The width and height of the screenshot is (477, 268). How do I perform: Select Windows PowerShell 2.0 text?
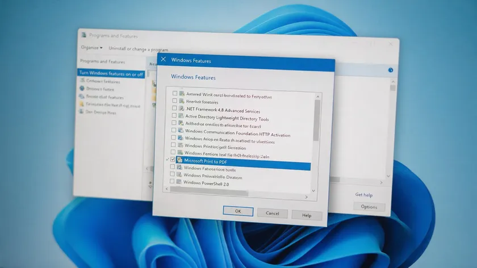[x=206, y=183]
